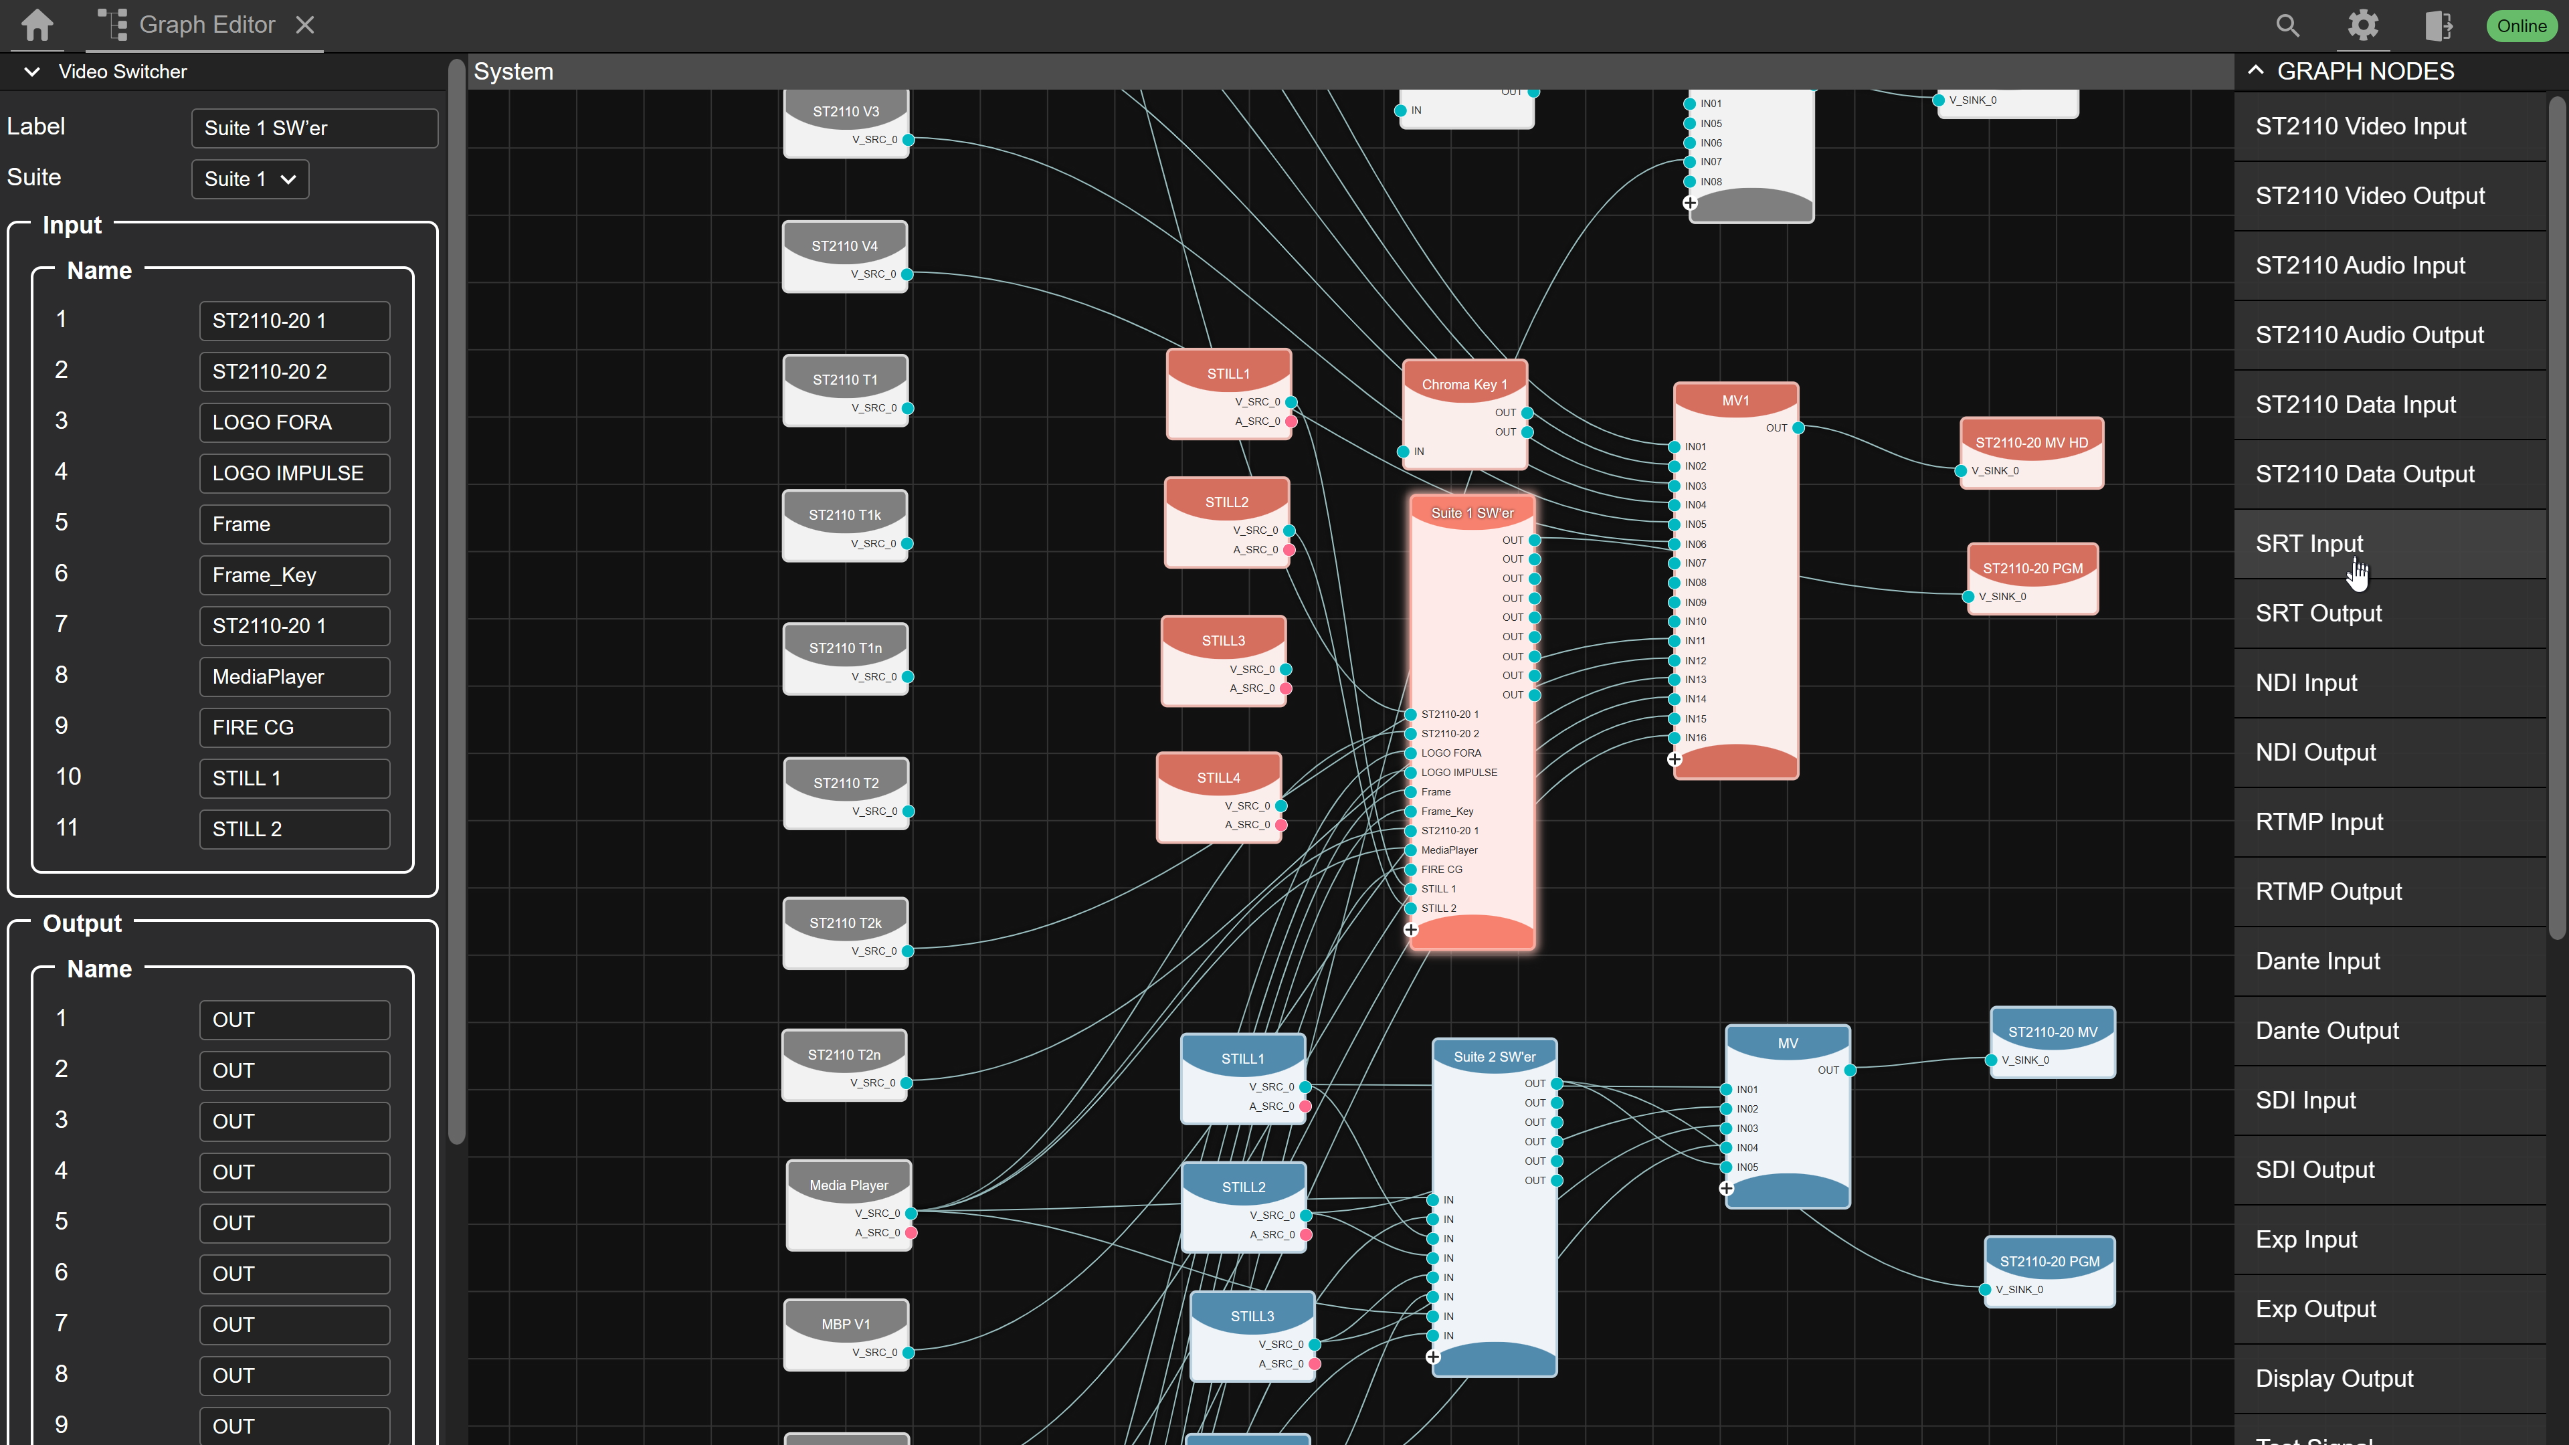Click the left panel vertical scrollbar
Screen dimensions: 2569x1445
(457, 598)
